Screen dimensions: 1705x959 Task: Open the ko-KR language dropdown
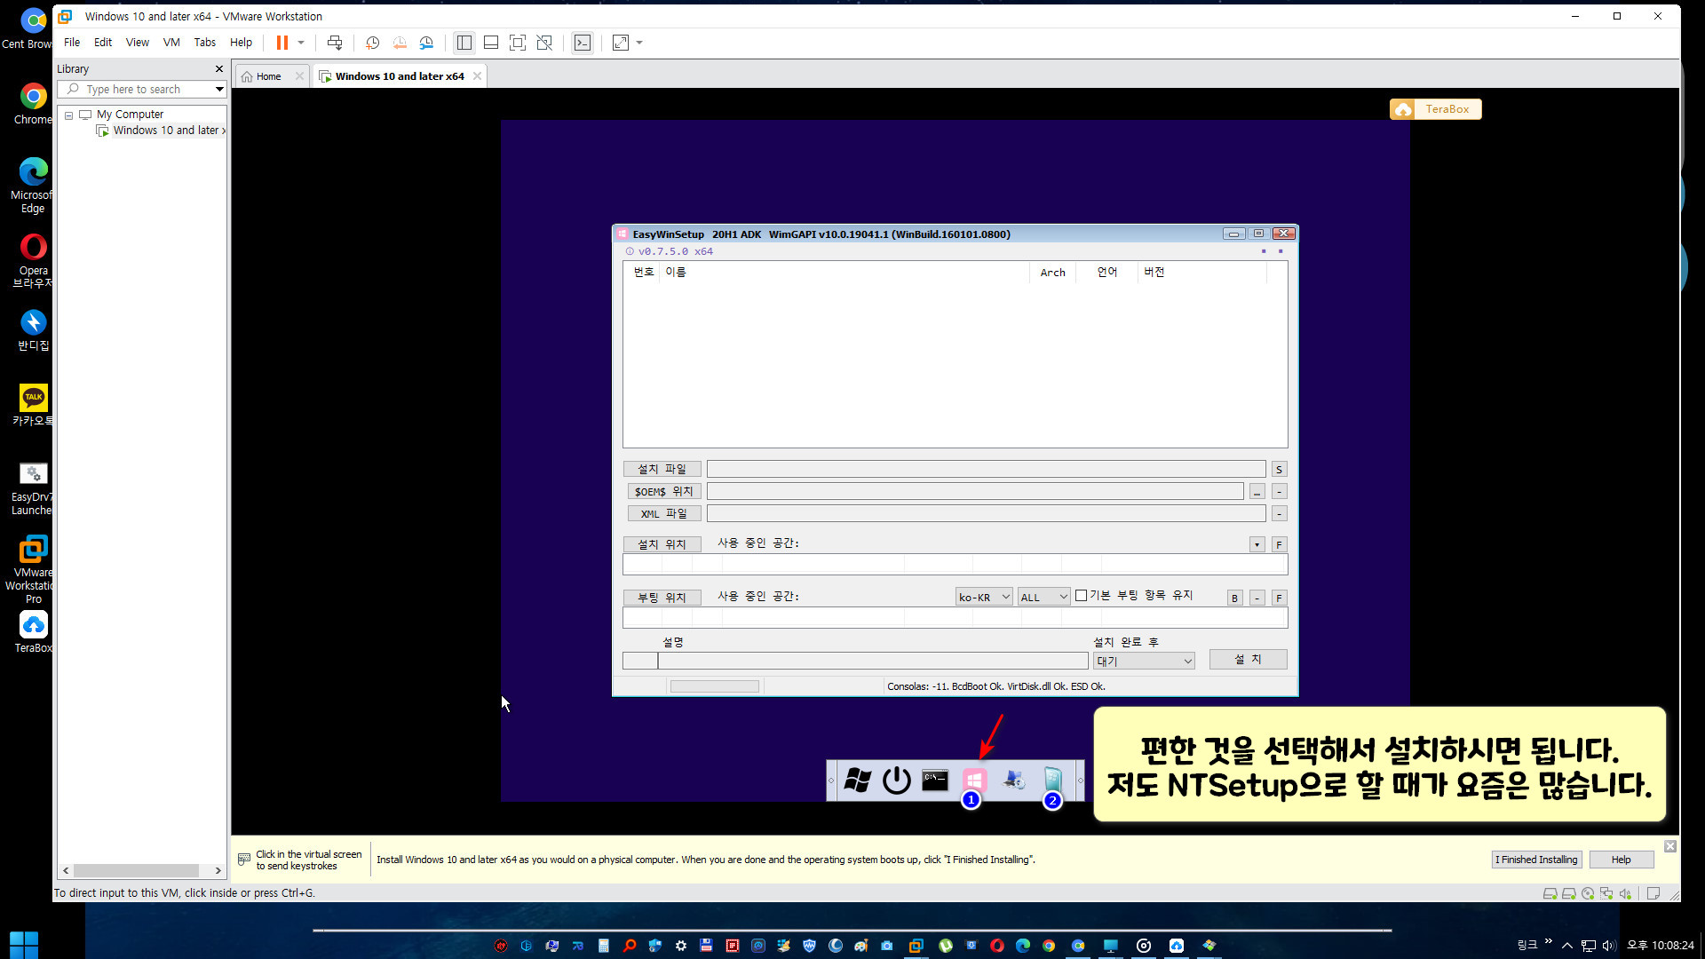pos(984,598)
